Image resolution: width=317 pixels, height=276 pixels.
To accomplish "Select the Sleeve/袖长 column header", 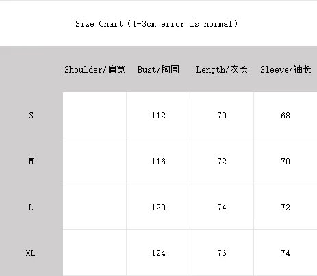I will coord(286,69).
